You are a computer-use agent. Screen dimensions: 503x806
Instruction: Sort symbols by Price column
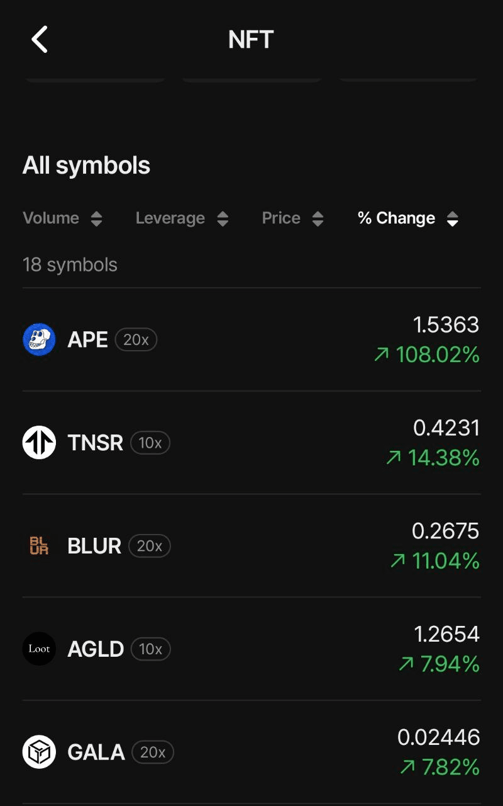281,218
